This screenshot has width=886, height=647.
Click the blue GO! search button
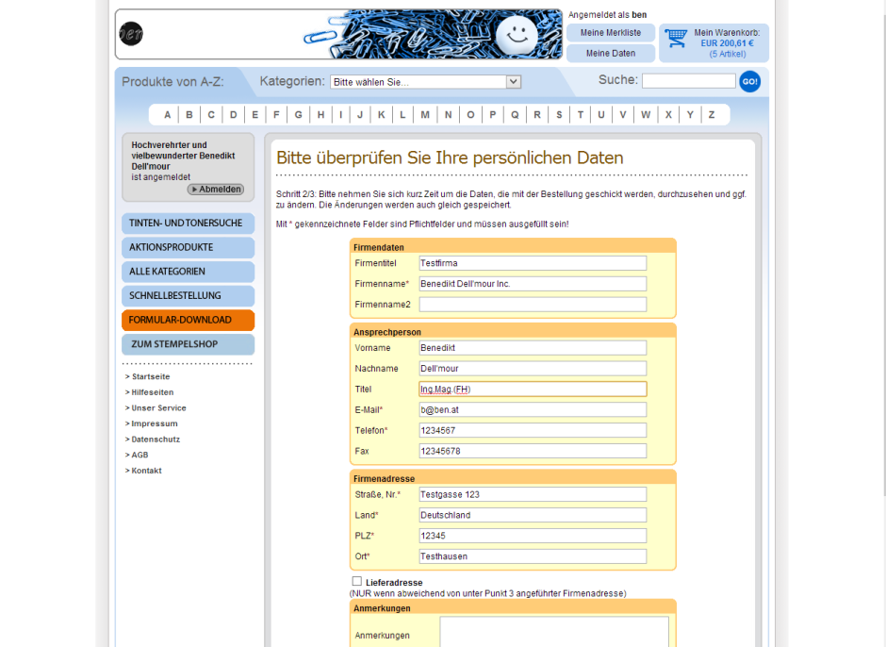coord(750,81)
